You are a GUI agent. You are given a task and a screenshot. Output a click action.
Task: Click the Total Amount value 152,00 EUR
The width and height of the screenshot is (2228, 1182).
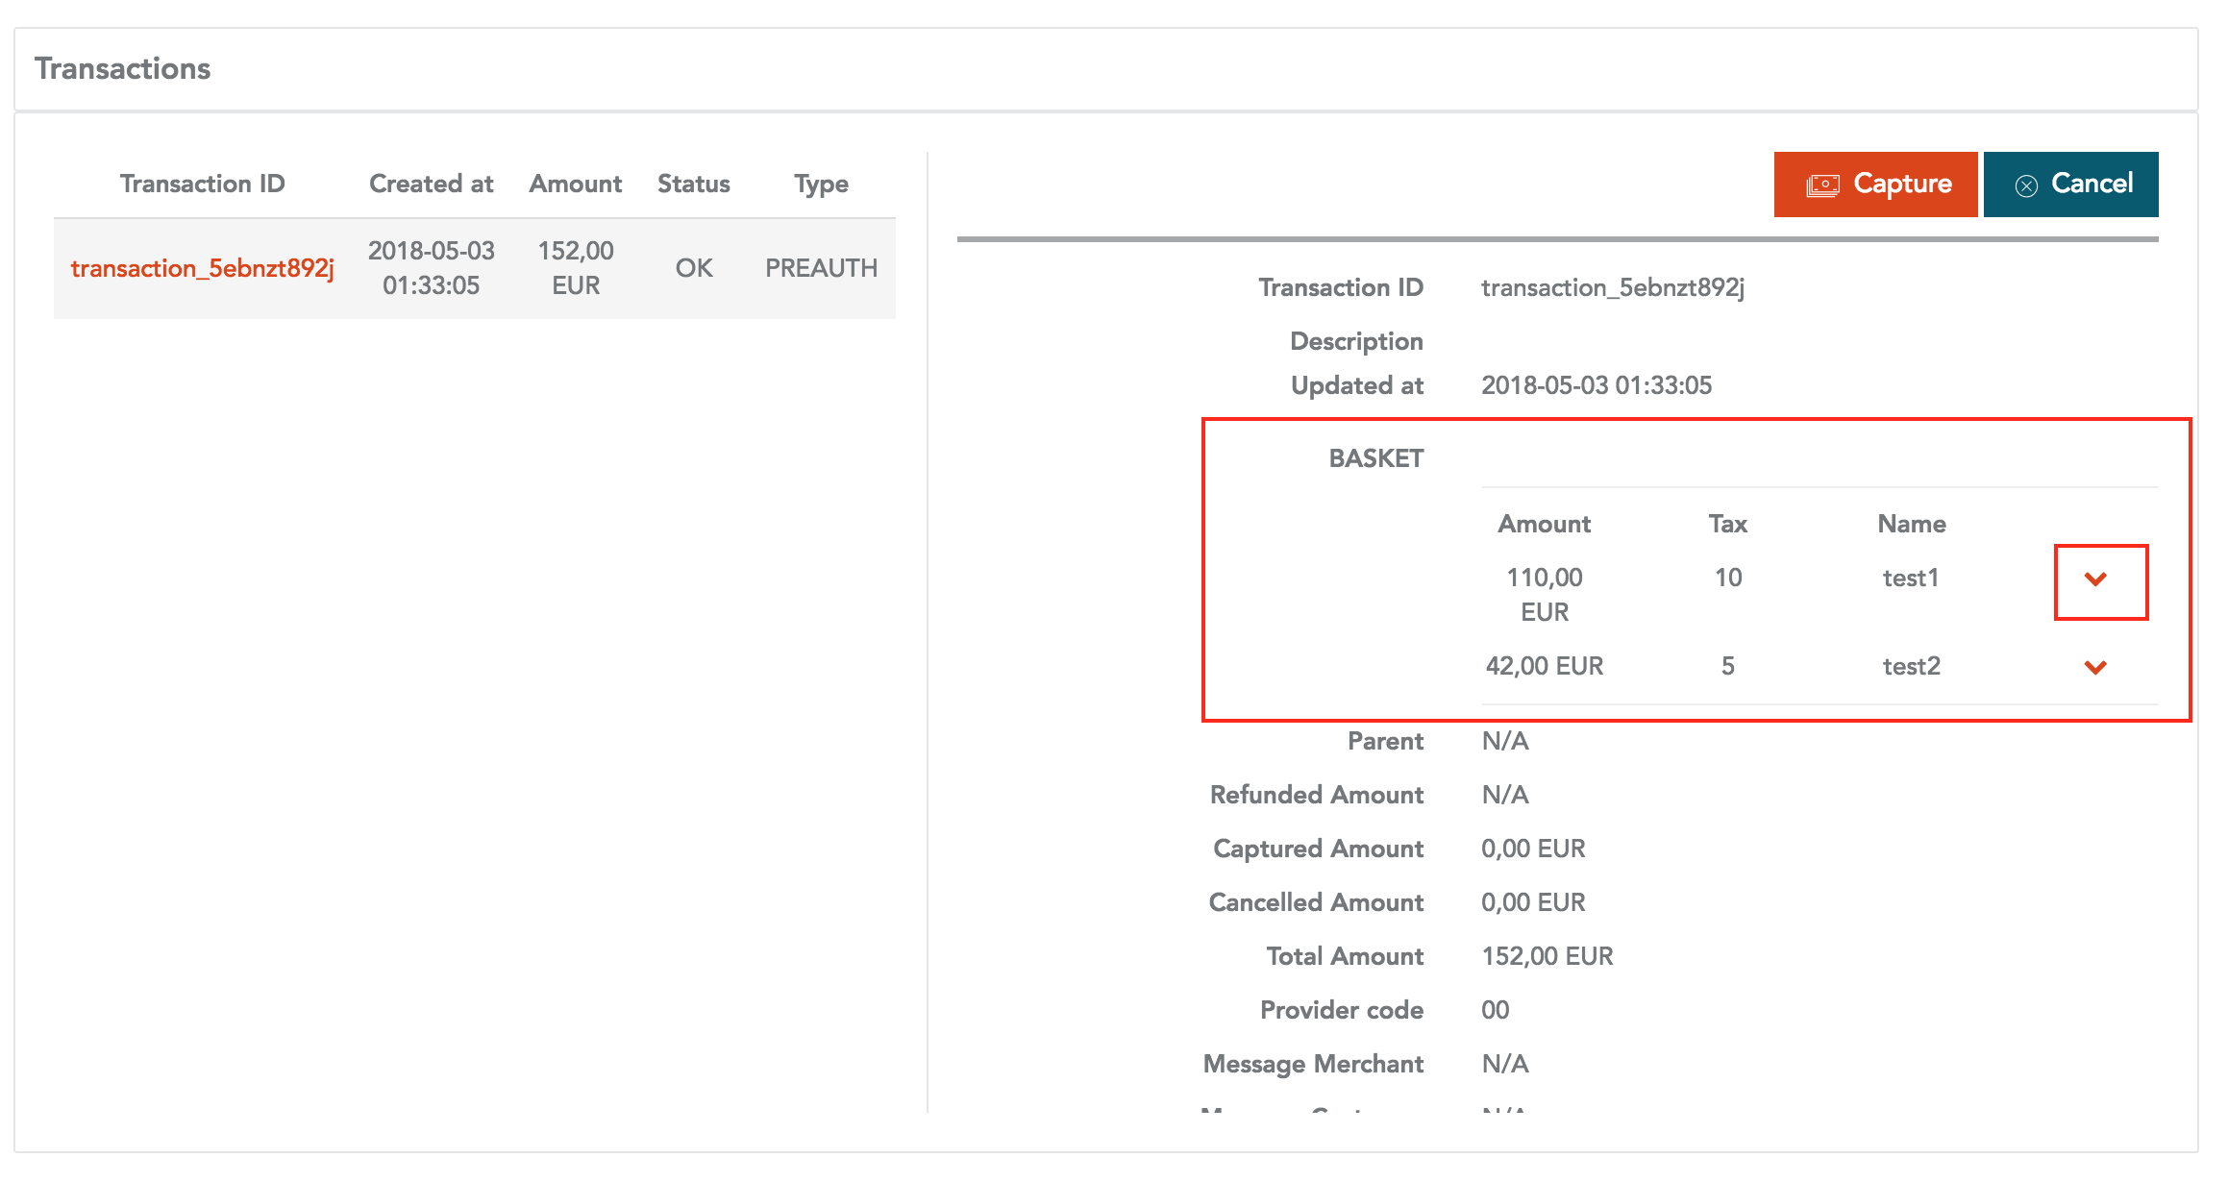point(1547,956)
